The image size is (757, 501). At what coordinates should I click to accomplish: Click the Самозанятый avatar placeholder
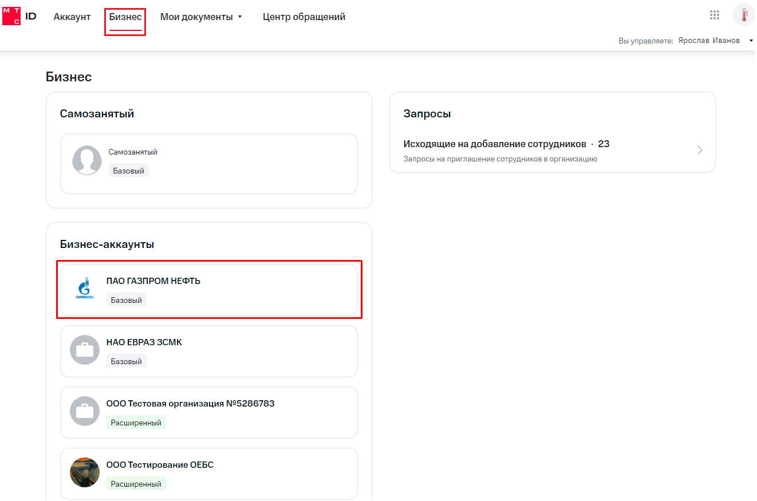(x=87, y=160)
